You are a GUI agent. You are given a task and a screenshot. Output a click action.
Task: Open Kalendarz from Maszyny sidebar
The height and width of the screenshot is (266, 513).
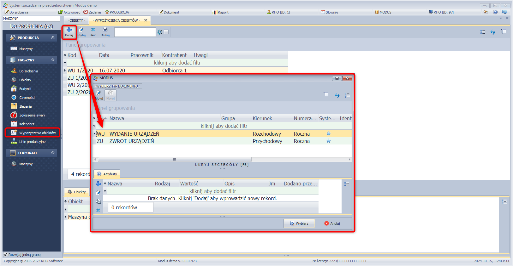click(27, 124)
